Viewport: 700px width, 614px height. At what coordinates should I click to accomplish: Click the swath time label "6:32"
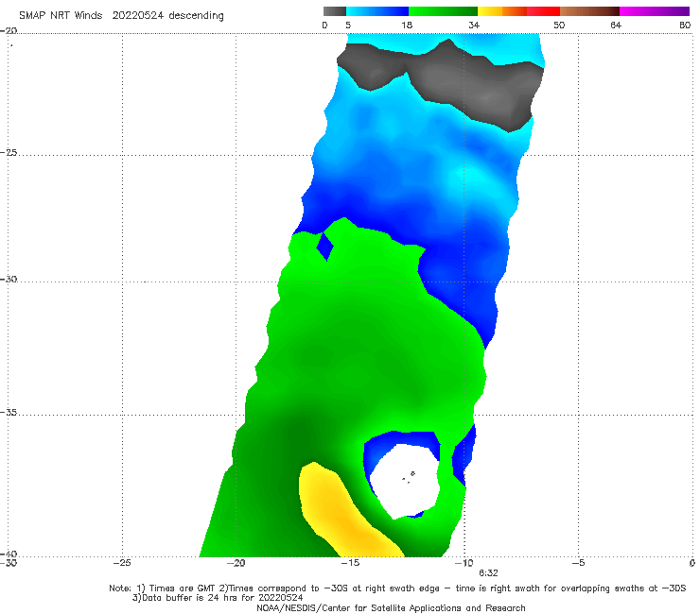tap(488, 573)
